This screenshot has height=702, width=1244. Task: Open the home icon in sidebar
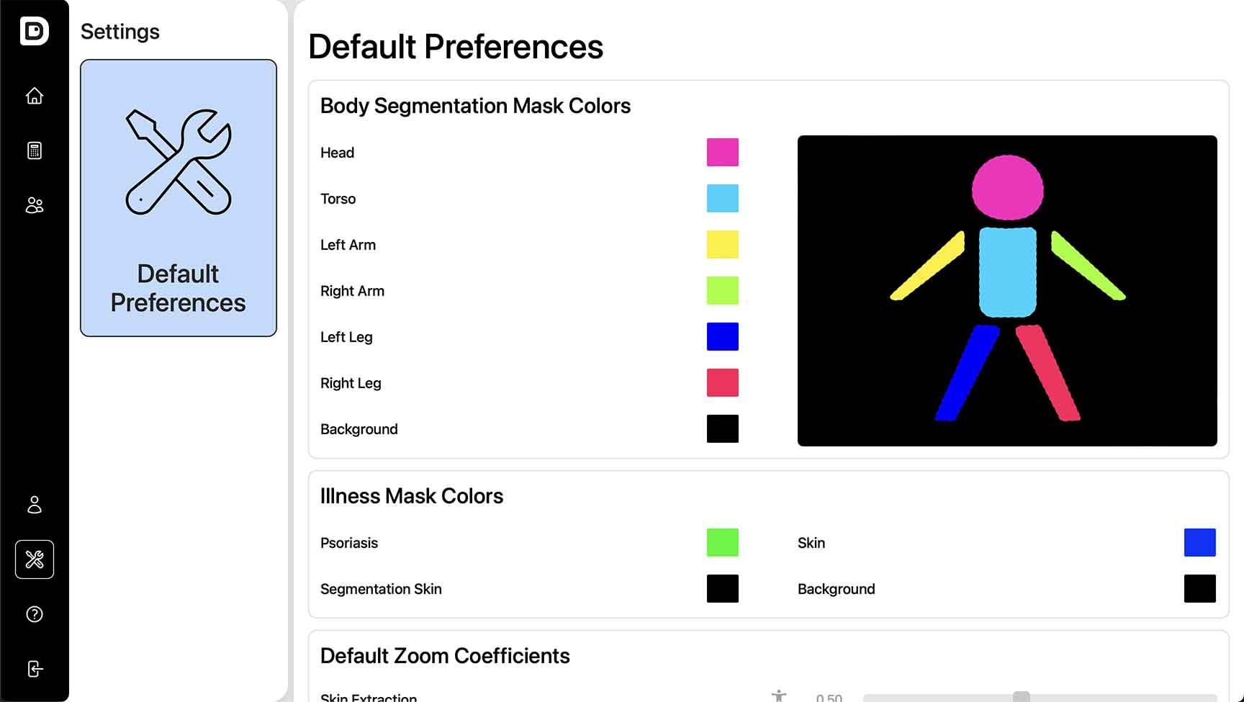click(x=35, y=96)
